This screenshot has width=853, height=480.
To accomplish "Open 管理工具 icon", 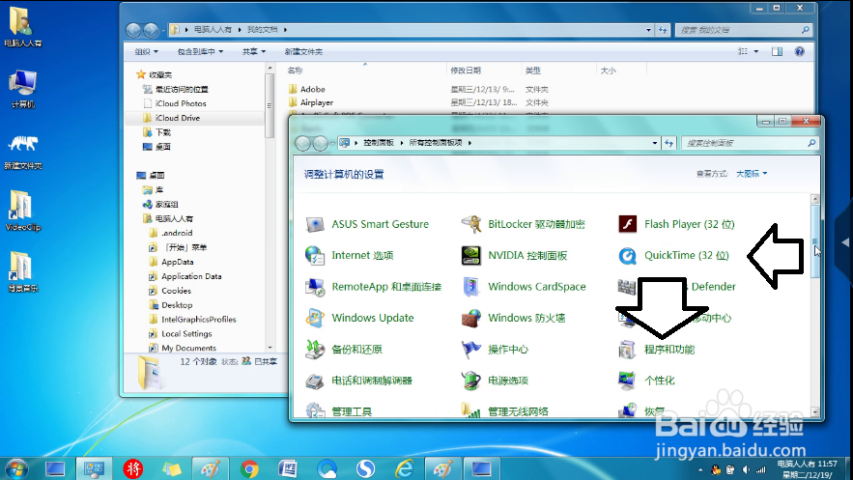I will coord(315,410).
